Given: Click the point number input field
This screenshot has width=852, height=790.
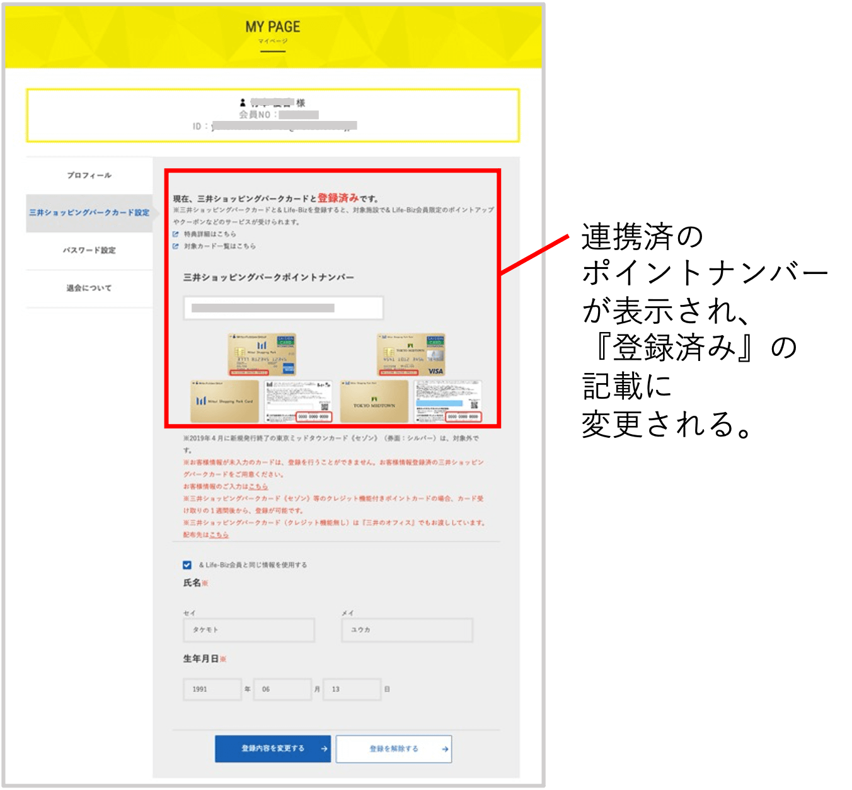Looking at the screenshot, I should click(284, 308).
